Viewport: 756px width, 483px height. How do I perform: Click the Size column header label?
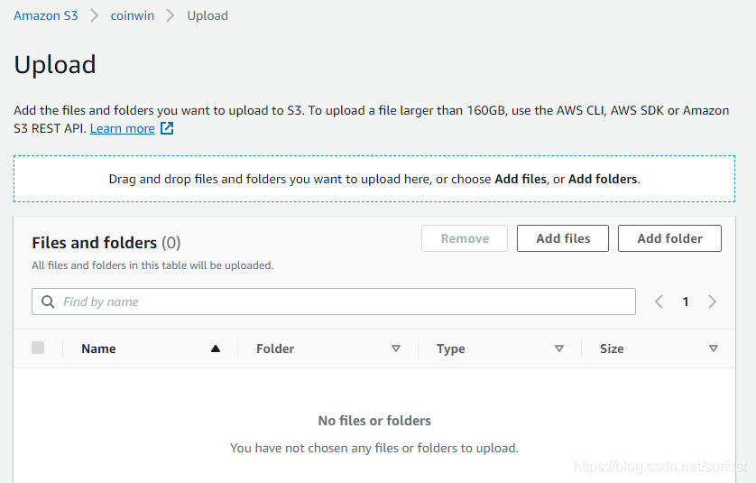coord(612,348)
